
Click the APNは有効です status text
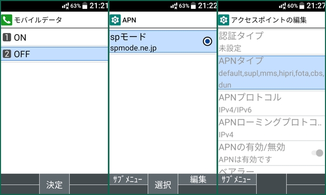click(x=245, y=159)
